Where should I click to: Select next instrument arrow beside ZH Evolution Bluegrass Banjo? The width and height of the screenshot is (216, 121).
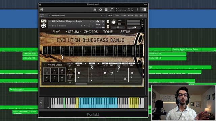(x=93, y=22)
